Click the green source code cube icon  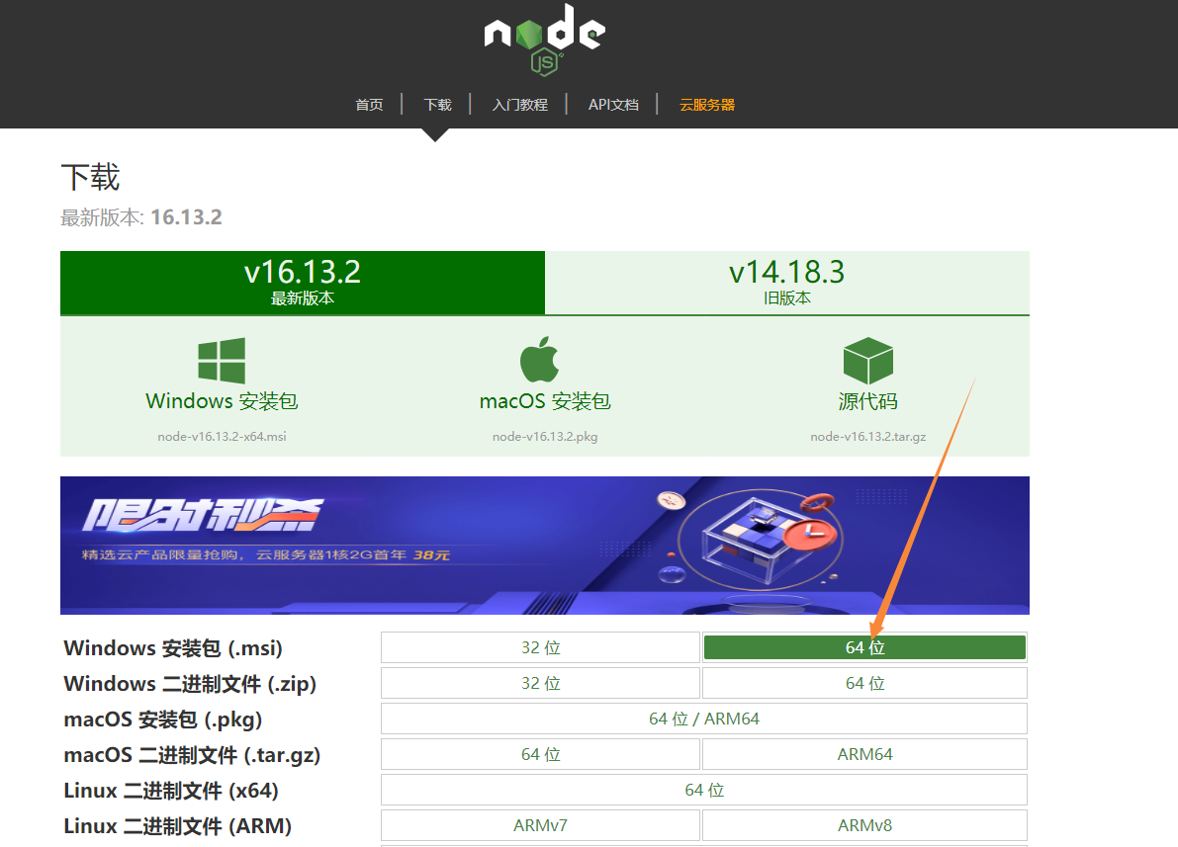(x=867, y=361)
